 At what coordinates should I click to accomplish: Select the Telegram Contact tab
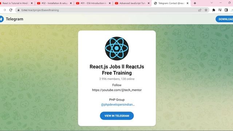171,3
